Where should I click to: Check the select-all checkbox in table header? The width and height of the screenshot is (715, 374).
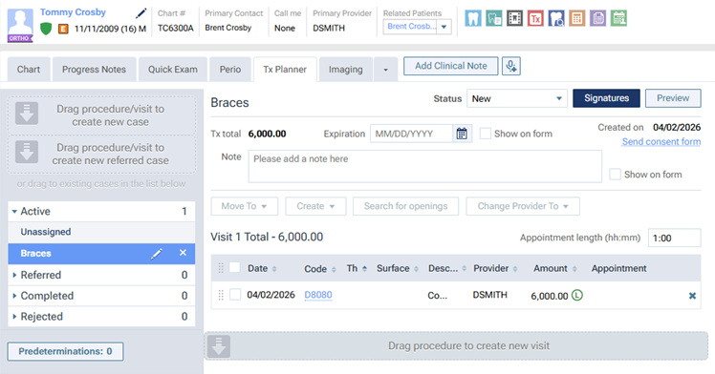tap(235, 267)
